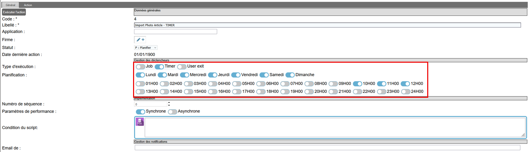Click the Condition du script resize handle
Image resolution: width=531 pixels, height=152 pixels.
click(x=523, y=135)
